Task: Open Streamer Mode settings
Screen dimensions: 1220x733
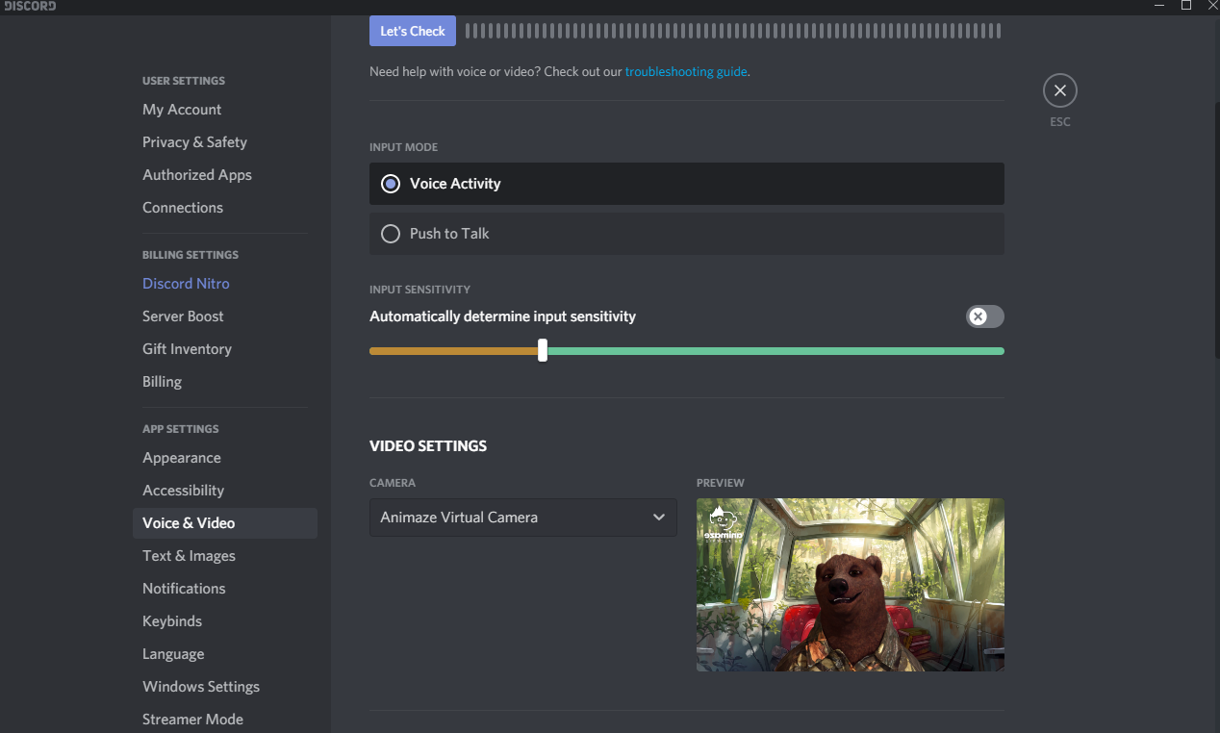Action: (192, 719)
